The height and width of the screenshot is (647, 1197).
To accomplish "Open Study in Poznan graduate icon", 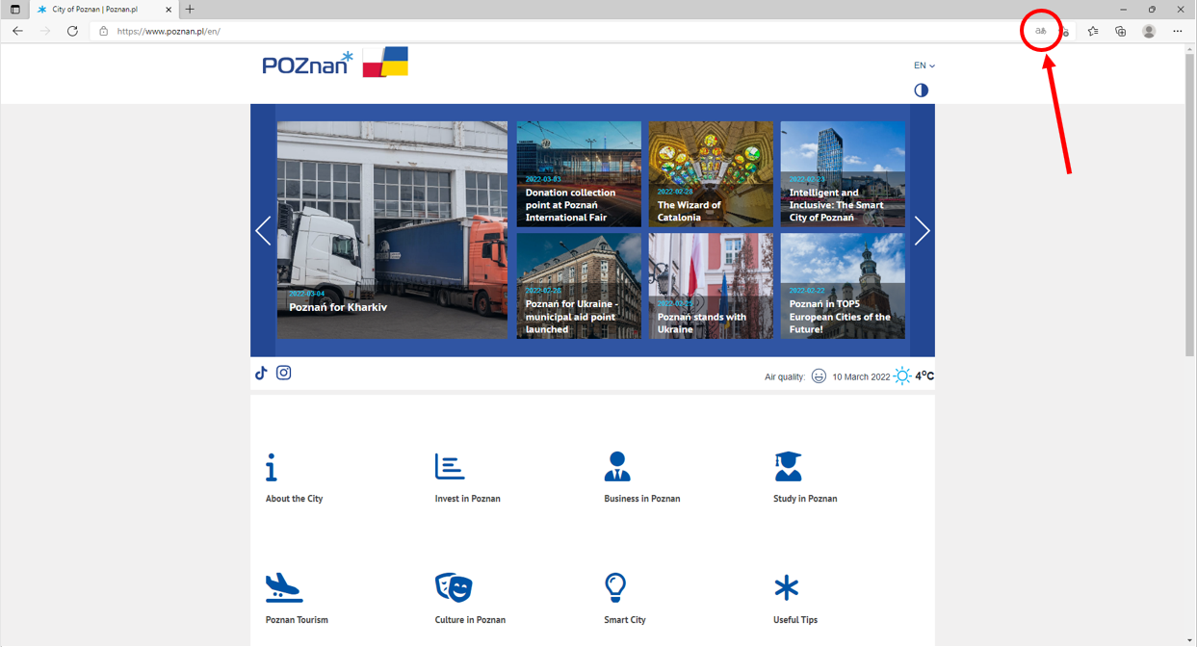I will [x=788, y=466].
